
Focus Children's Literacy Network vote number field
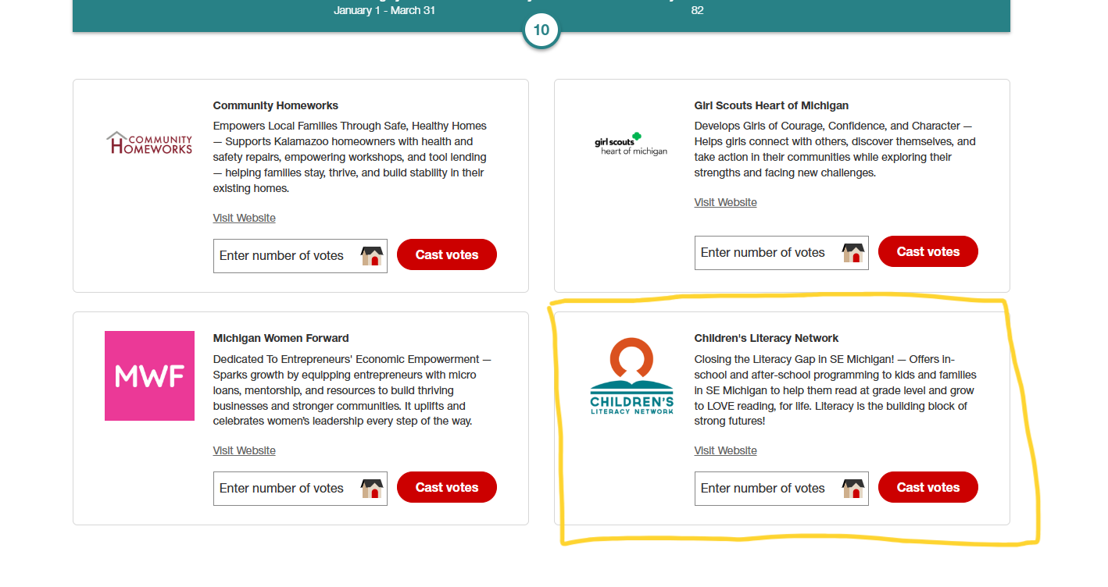pos(781,489)
